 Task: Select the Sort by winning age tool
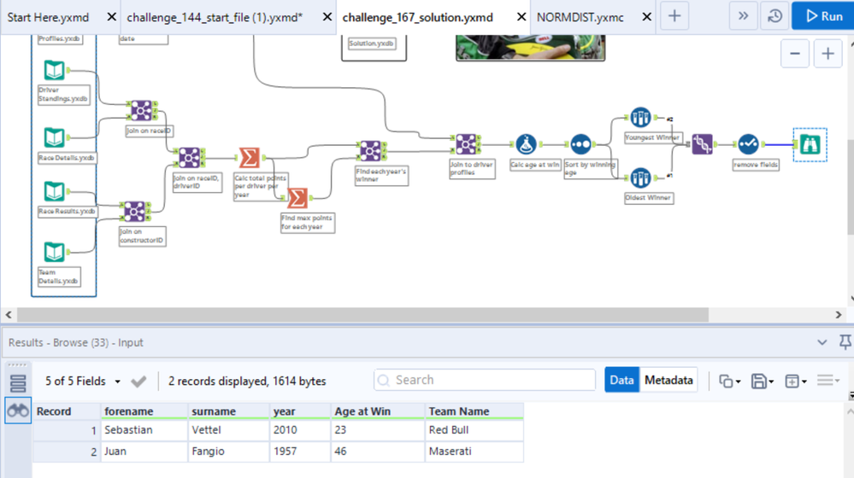tap(580, 144)
